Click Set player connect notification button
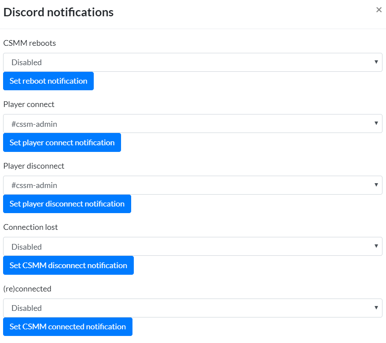The image size is (386, 343). [x=62, y=143]
